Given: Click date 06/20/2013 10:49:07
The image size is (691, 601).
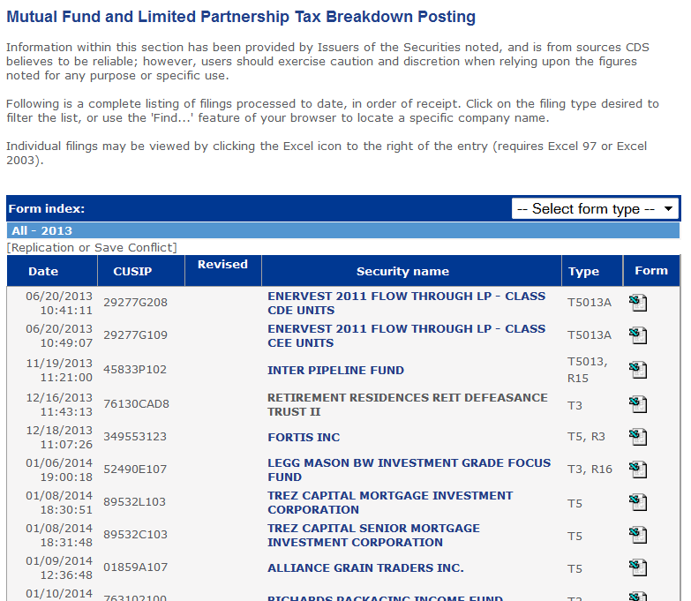Looking at the screenshot, I should tap(59, 335).
